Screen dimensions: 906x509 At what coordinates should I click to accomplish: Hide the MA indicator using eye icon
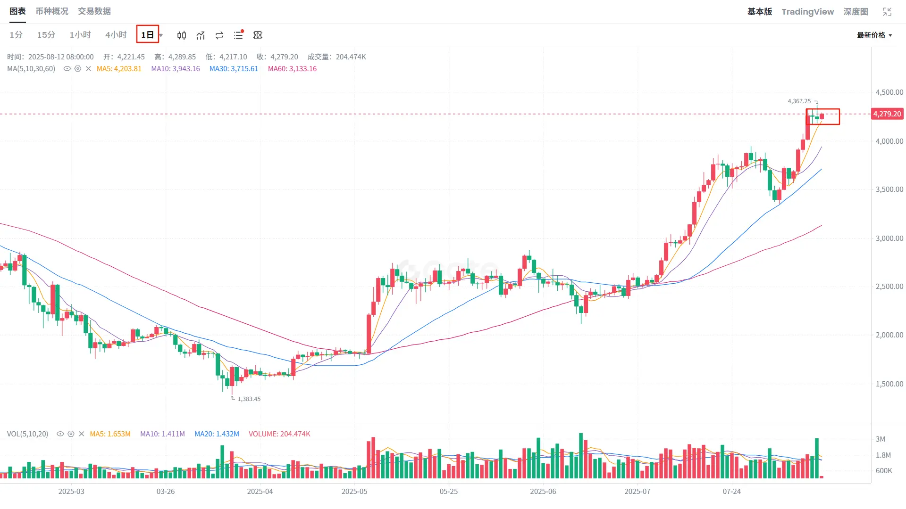pos(67,69)
